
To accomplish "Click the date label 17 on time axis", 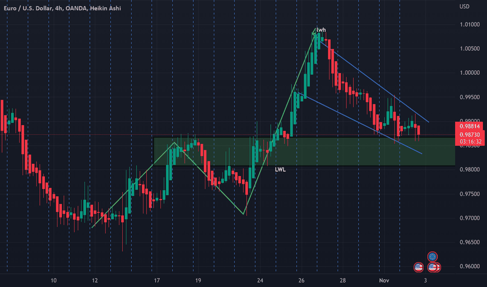I will [157, 281].
